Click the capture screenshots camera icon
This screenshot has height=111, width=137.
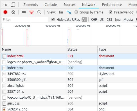coord(24,12)
